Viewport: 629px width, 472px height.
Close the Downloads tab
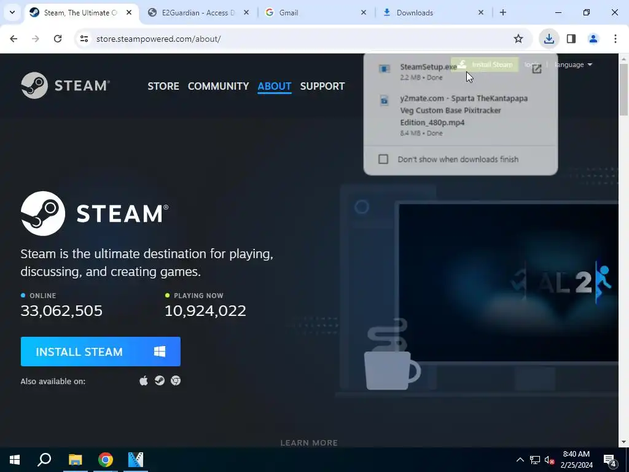(x=481, y=12)
